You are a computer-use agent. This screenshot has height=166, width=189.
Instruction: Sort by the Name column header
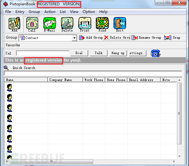(26, 80)
